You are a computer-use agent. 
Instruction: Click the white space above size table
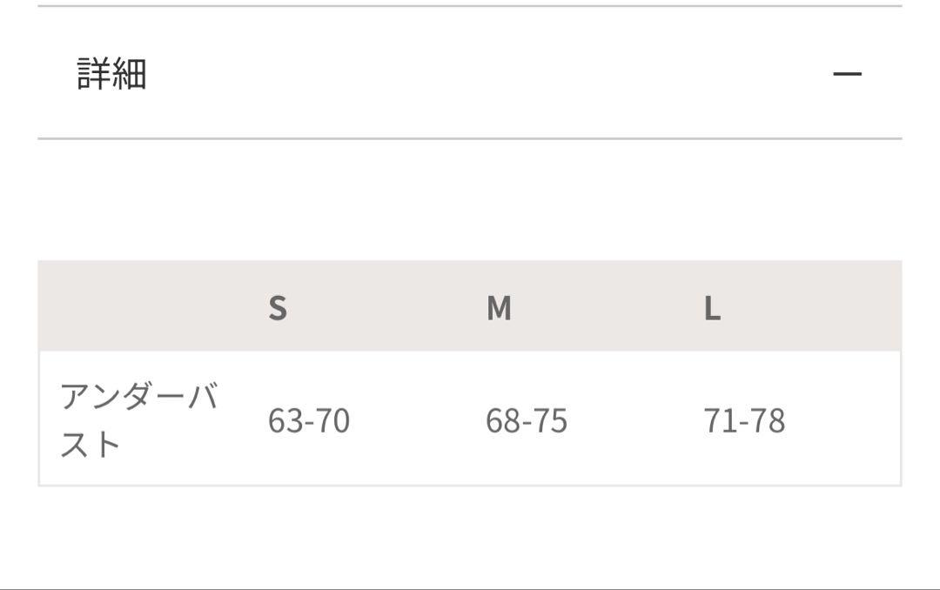click(470, 200)
